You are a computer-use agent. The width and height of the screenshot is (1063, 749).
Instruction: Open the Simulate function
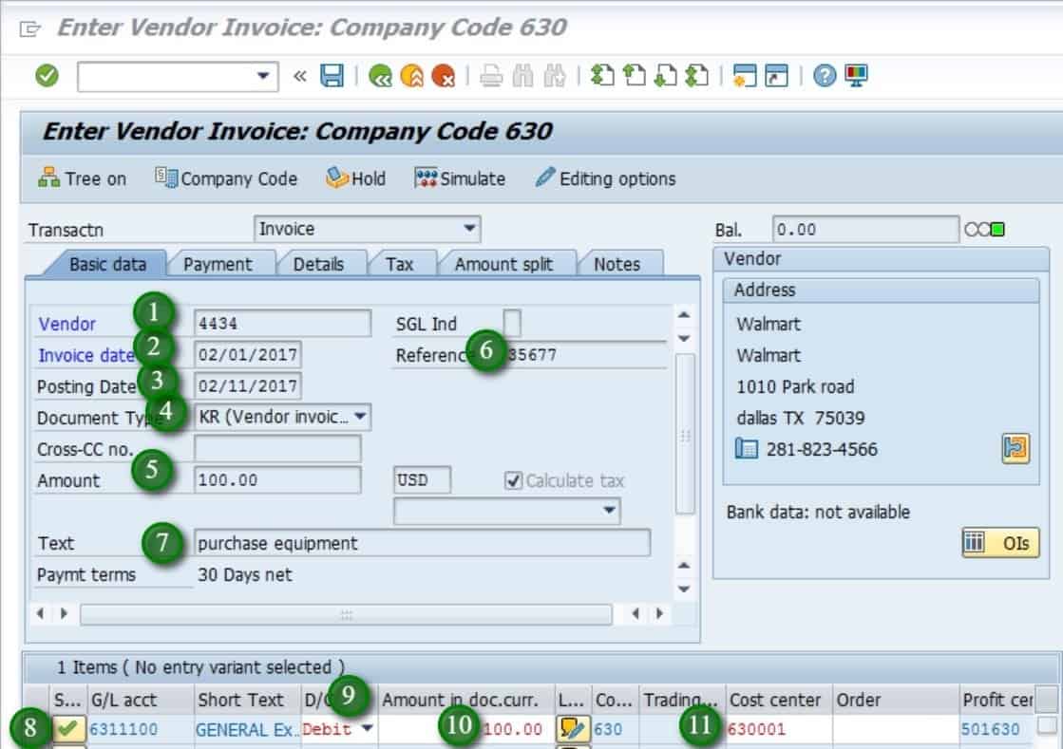click(459, 178)
